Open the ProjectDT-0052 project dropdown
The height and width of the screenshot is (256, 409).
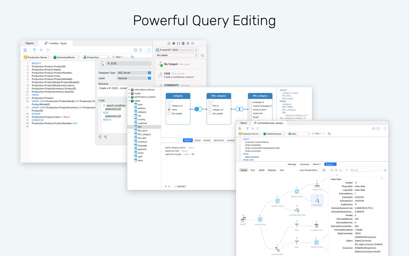coord(177,50)
